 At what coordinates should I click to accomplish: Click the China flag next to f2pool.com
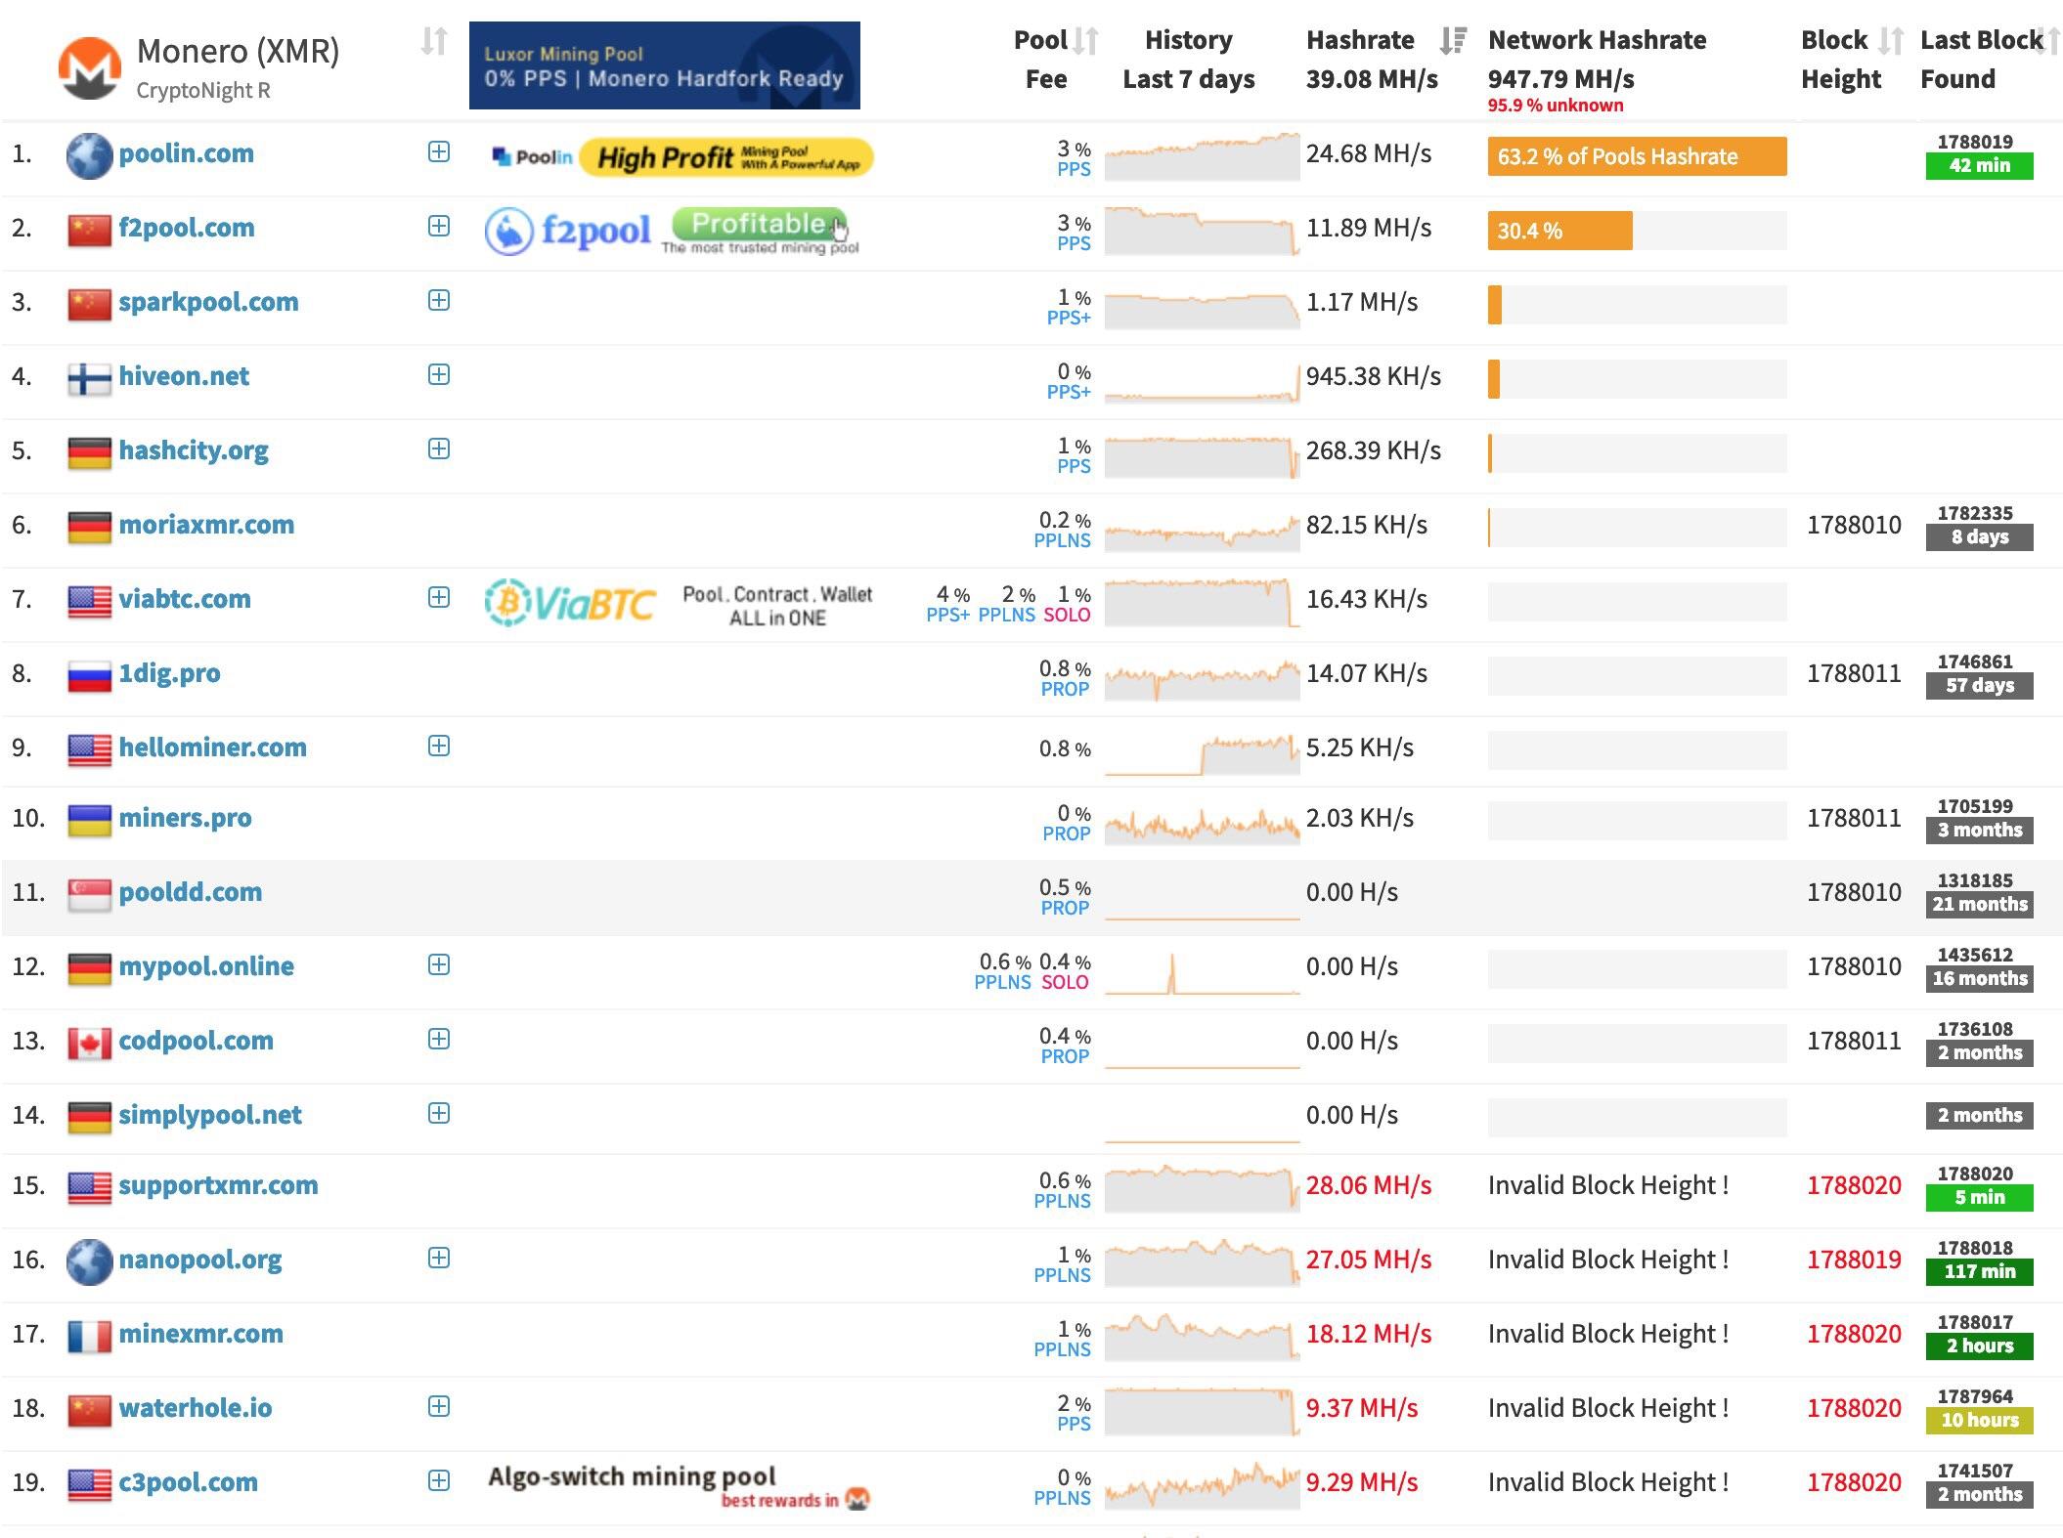click(x=90, y=231)
